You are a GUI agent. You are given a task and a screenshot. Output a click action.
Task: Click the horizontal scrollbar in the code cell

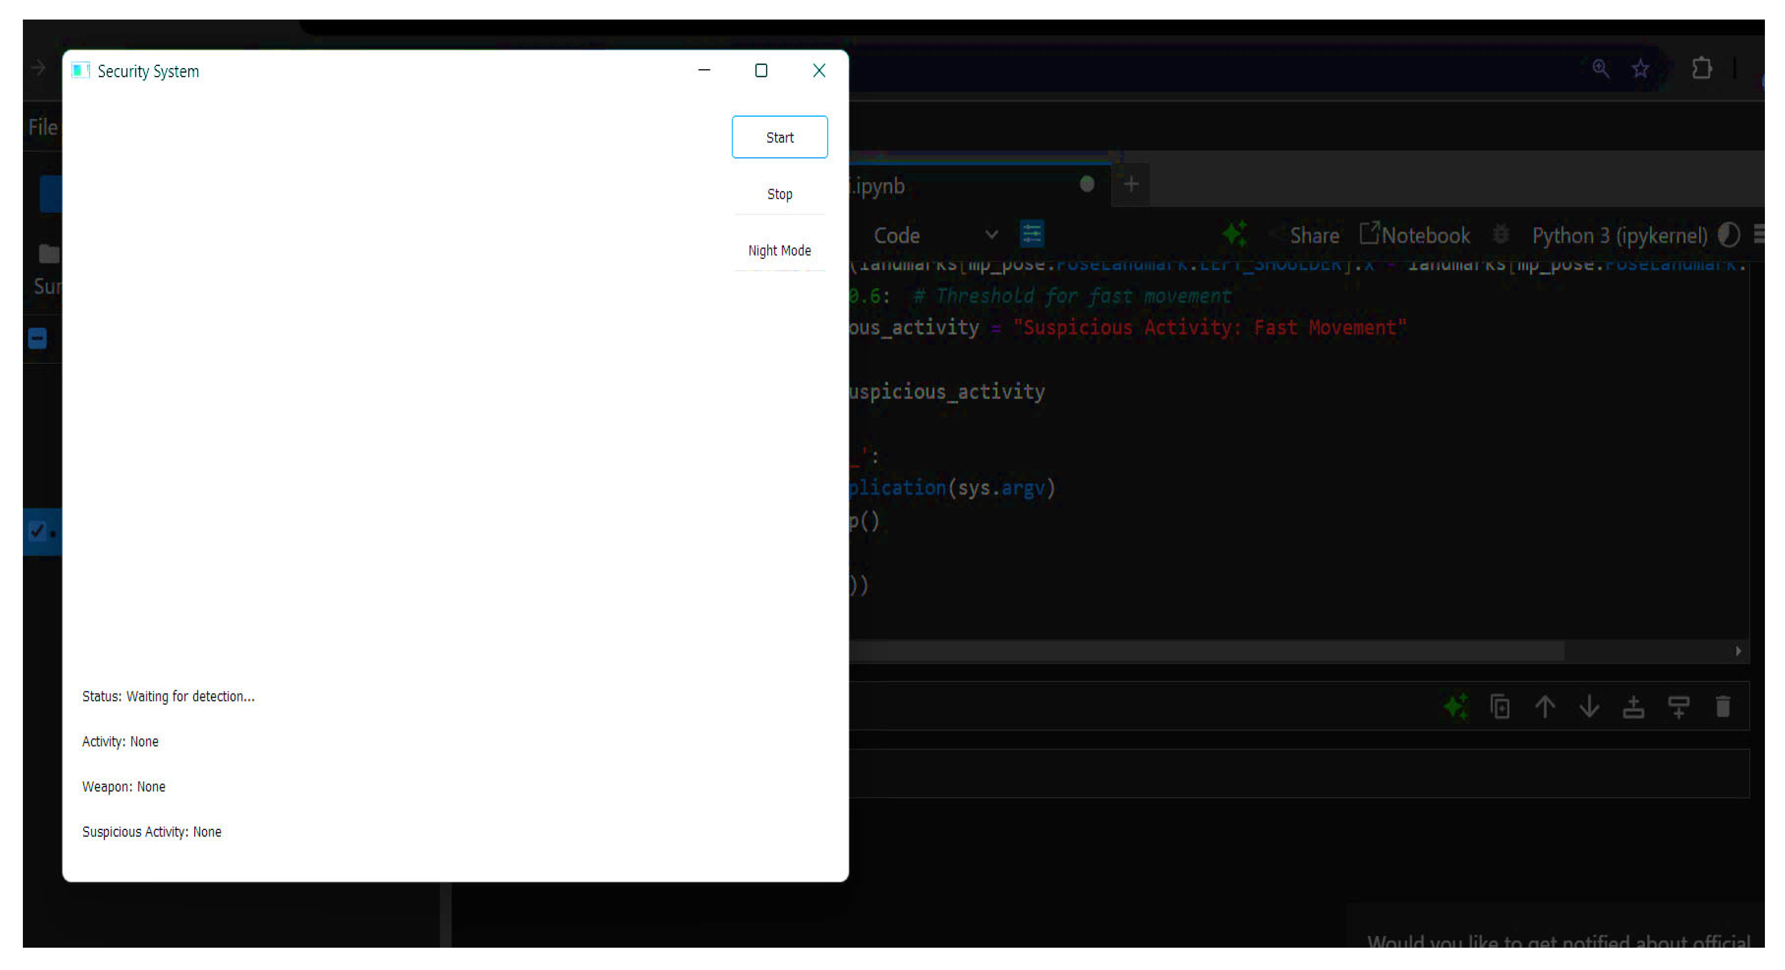pos(1206,651)
